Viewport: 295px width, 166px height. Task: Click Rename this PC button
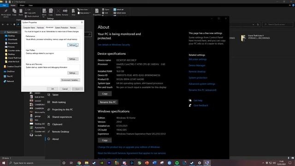pos(108,102)
